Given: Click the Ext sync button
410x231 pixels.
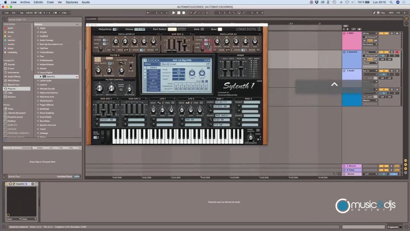Looking at the screenshot, I should pos(14,12).
